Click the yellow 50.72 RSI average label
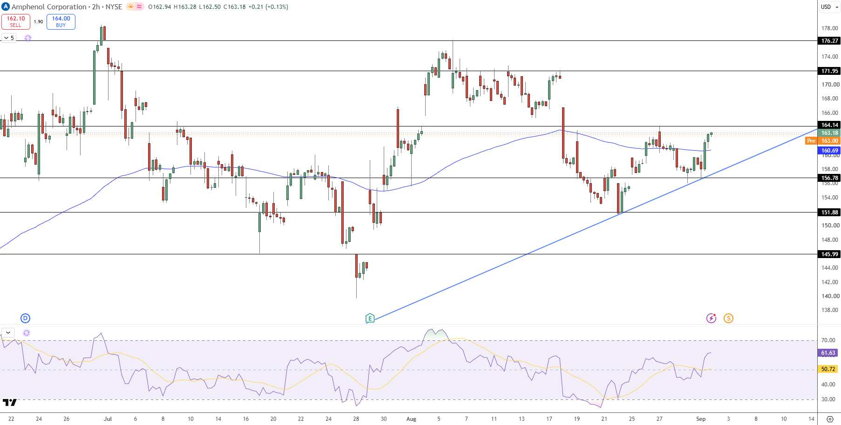The height and width of the screenshot is (425, 841). [x=828, y=369]
